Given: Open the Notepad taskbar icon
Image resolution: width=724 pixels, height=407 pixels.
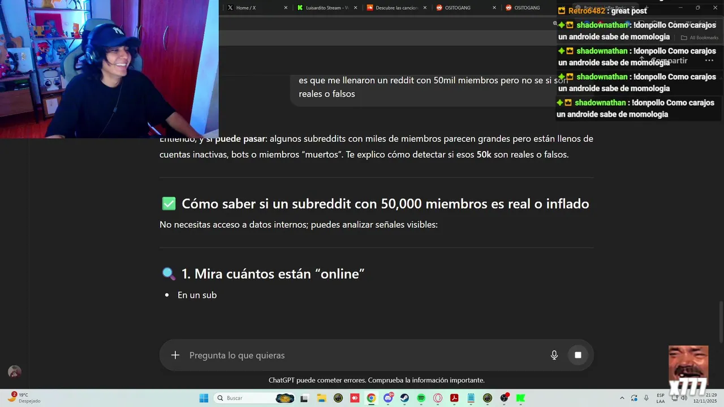Looking at the screenshot, I should point(471,398).
